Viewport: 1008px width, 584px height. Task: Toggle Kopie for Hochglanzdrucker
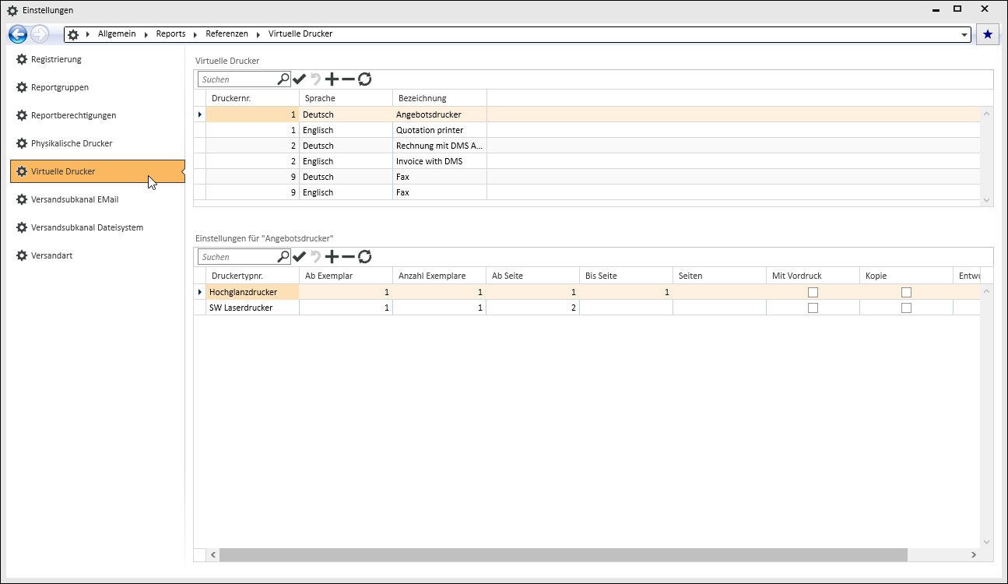coord(906,293)
